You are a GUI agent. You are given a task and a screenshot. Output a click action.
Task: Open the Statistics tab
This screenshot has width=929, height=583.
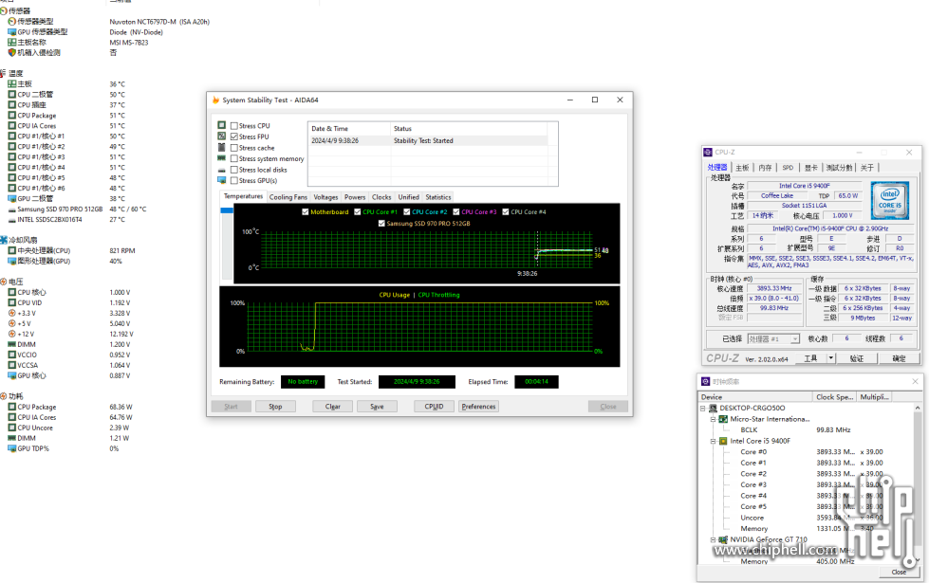click(x=438, y=197)
